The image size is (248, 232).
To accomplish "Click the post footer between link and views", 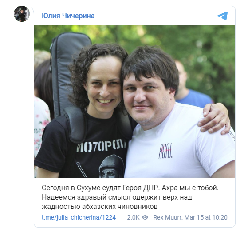I will pyautogui.click(x=122, y=217).
